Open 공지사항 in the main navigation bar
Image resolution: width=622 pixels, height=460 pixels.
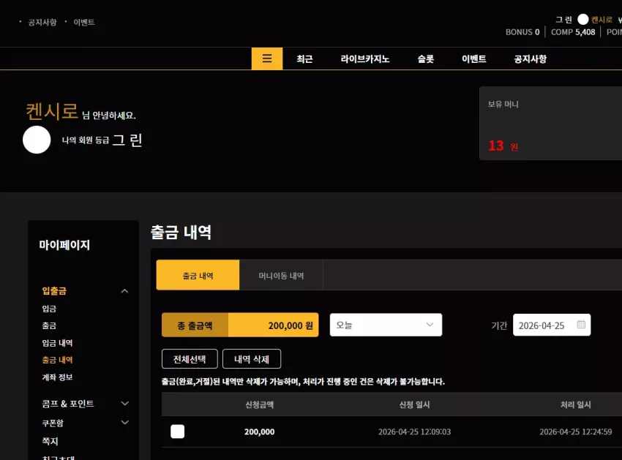[x=531, y=59]
